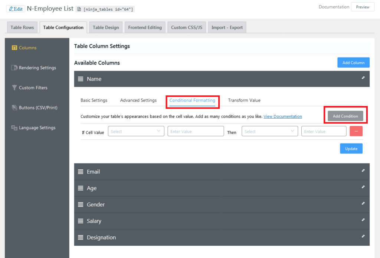Click the first Enter Value input field
This screenshot has height=258, width=380.
(x=196, y=131)
